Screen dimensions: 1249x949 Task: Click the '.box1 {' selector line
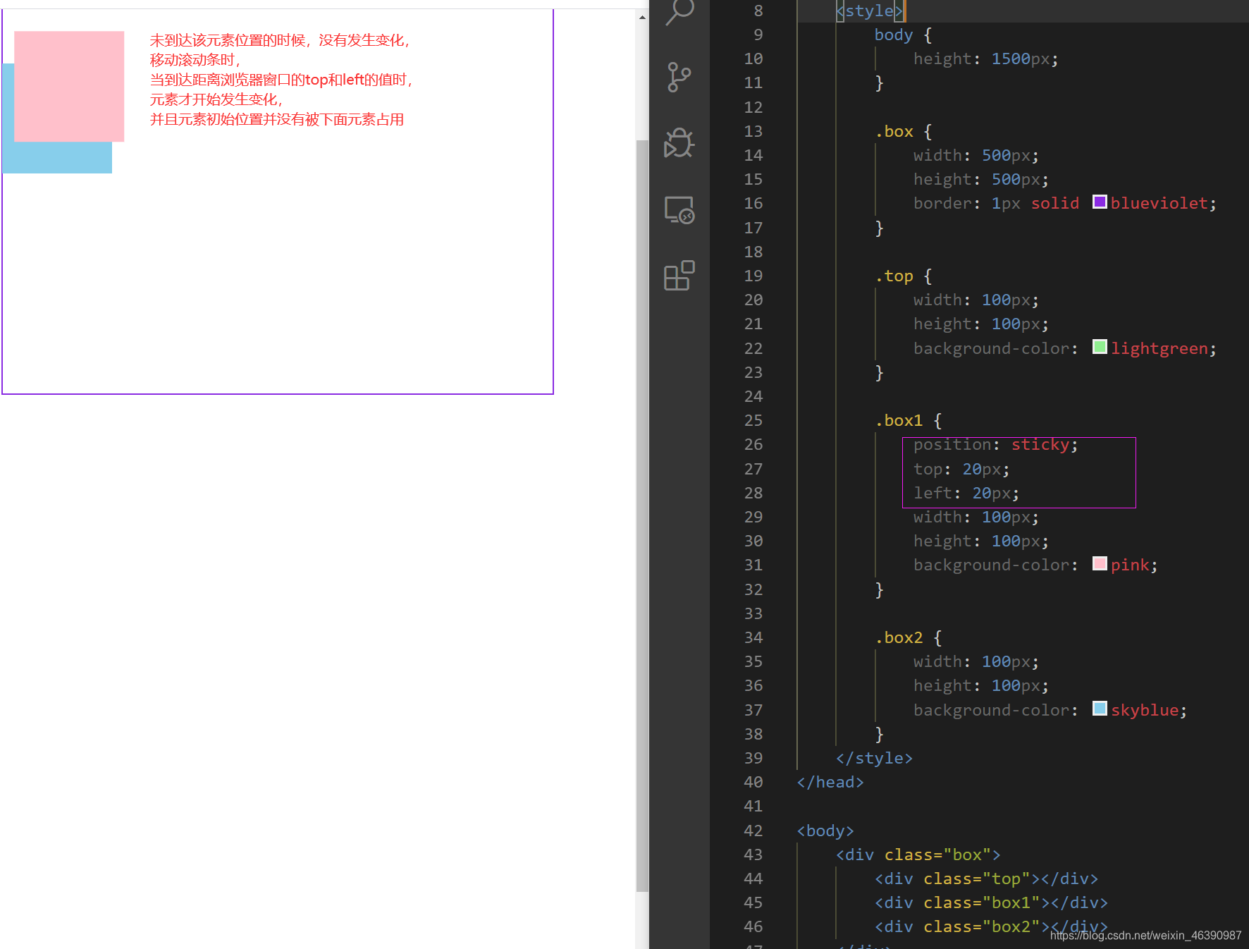[908, 420]
